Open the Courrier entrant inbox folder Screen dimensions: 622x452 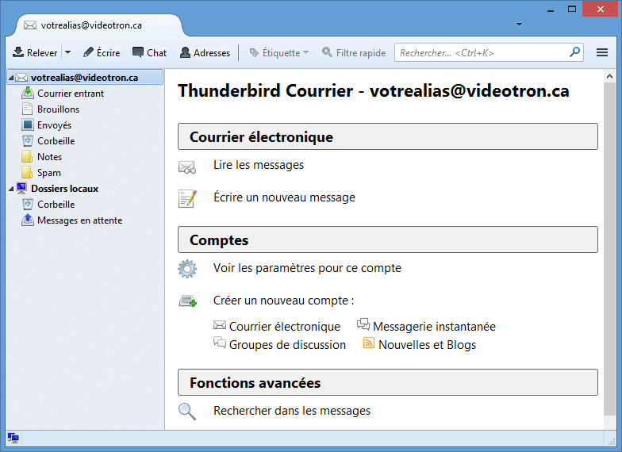coord(70,94)
